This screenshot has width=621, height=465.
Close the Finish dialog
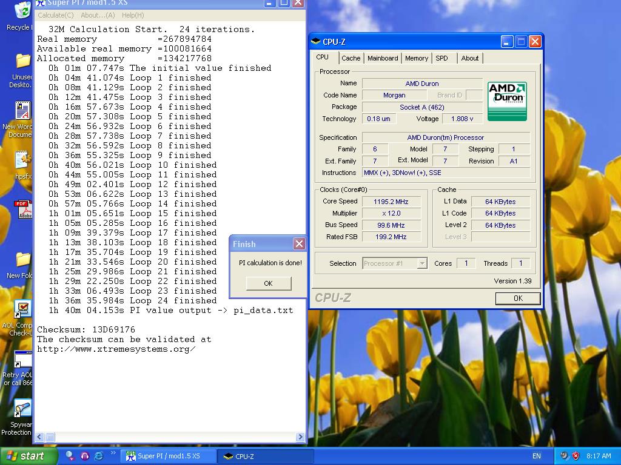[x=299, y=243]
